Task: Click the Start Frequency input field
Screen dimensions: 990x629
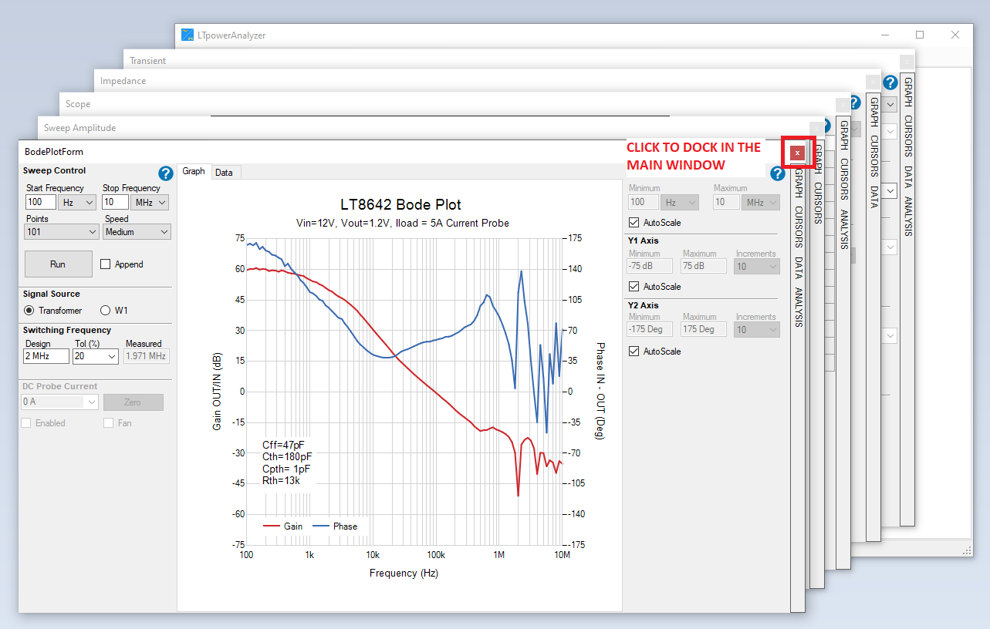Action: 40,202
